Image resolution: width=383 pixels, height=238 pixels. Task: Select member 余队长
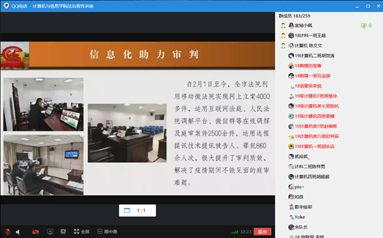pyautogui.click(x=297, y=227)
